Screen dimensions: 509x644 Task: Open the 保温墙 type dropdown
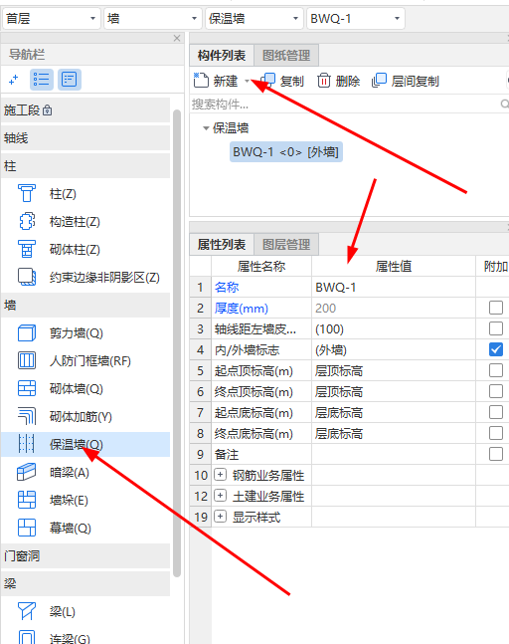(254, 19)
